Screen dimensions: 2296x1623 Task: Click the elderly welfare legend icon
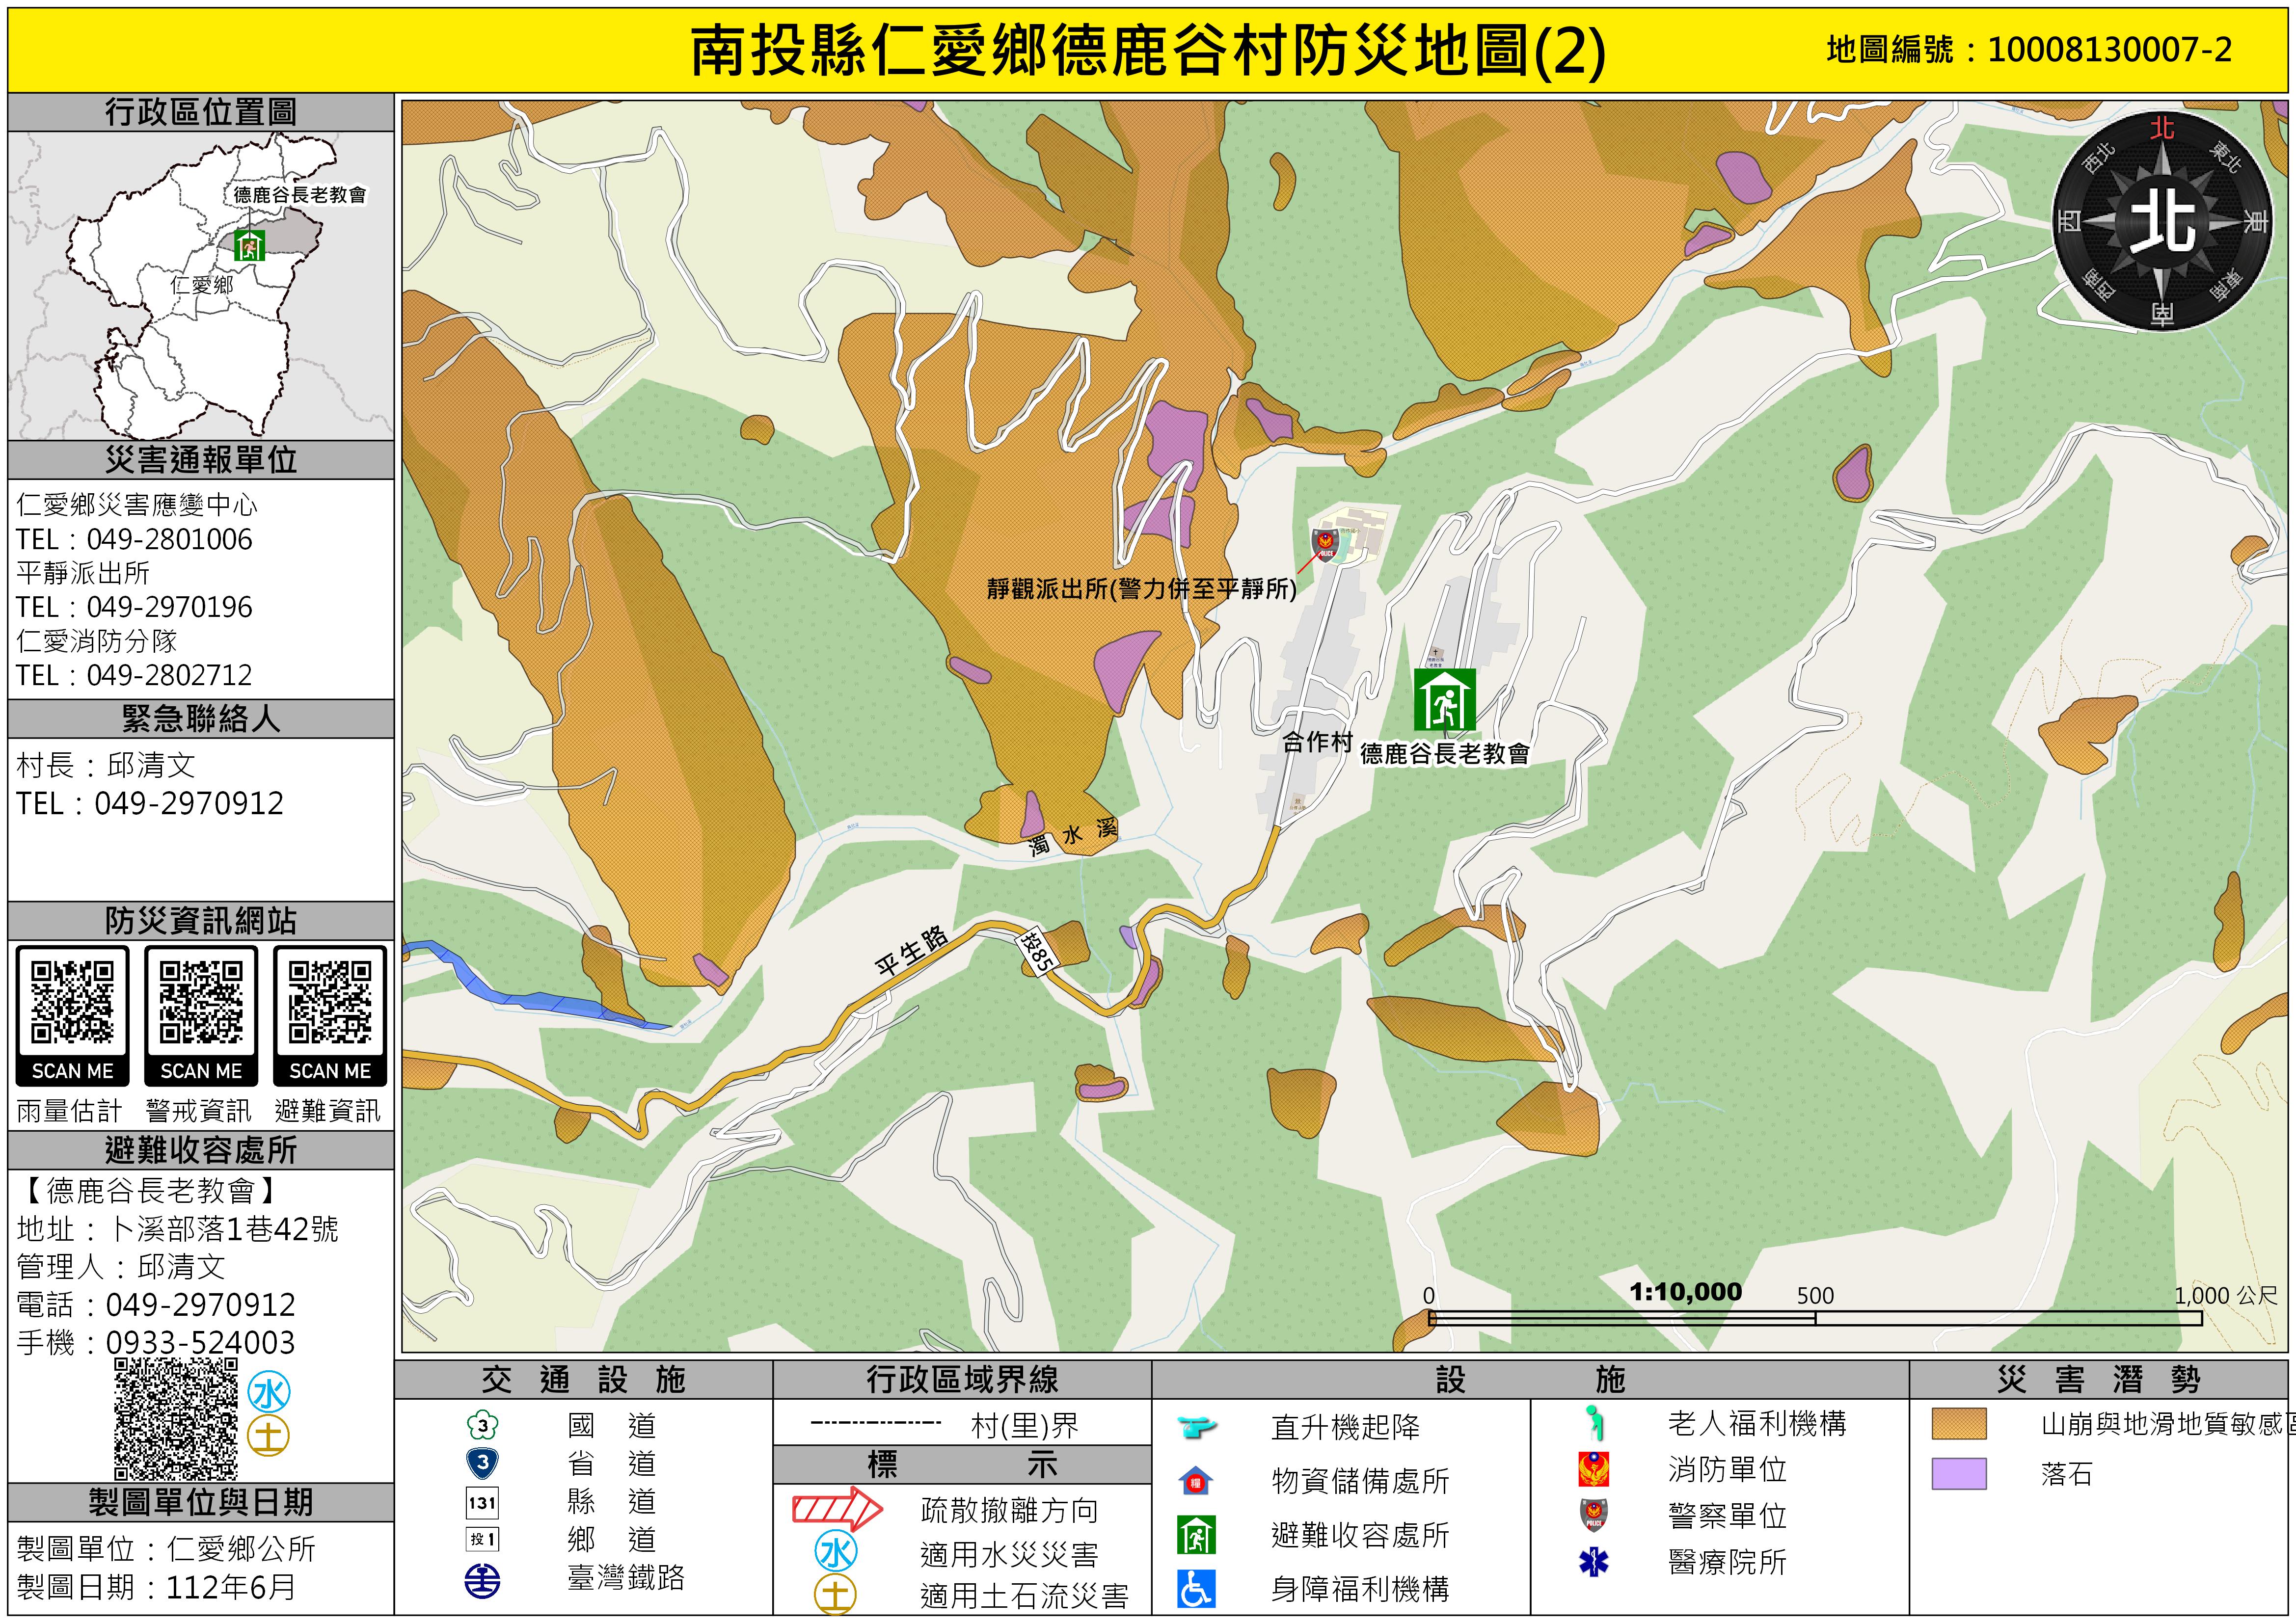pos(1595,1423)
